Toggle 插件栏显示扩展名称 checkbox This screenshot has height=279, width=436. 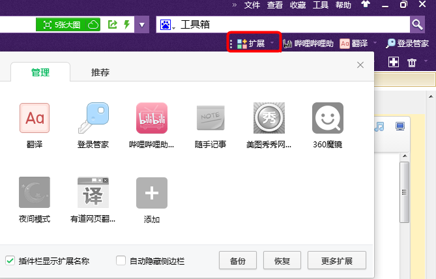(x=10, y=261)
